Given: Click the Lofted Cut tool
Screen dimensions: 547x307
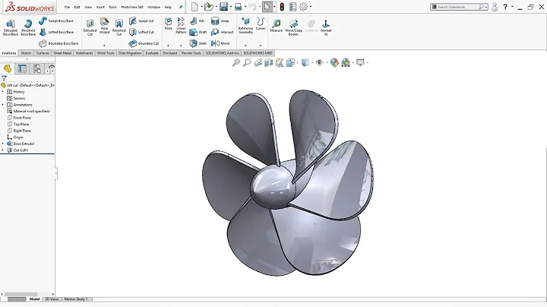Looking at the screenshot, I should coord(141,32).
